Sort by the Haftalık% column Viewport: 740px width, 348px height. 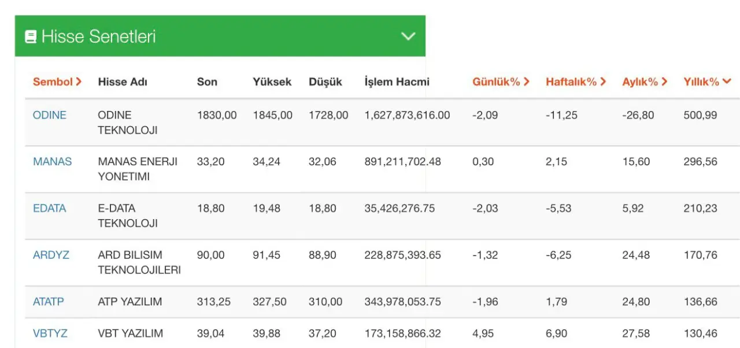pos(576,82)
